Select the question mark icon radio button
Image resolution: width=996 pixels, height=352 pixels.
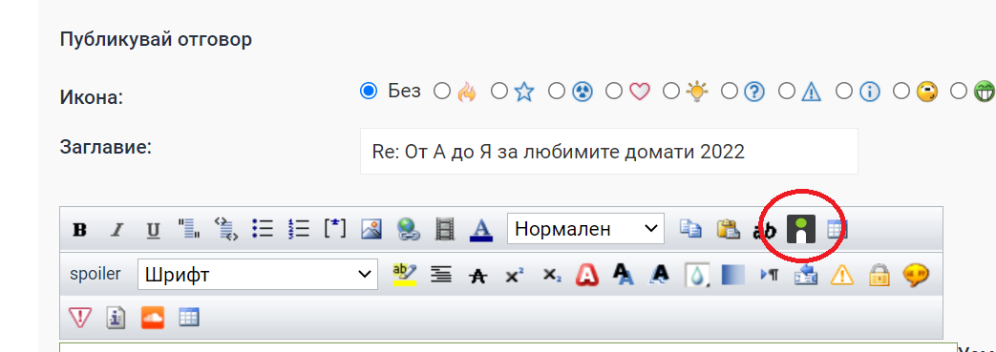[730, 92]
